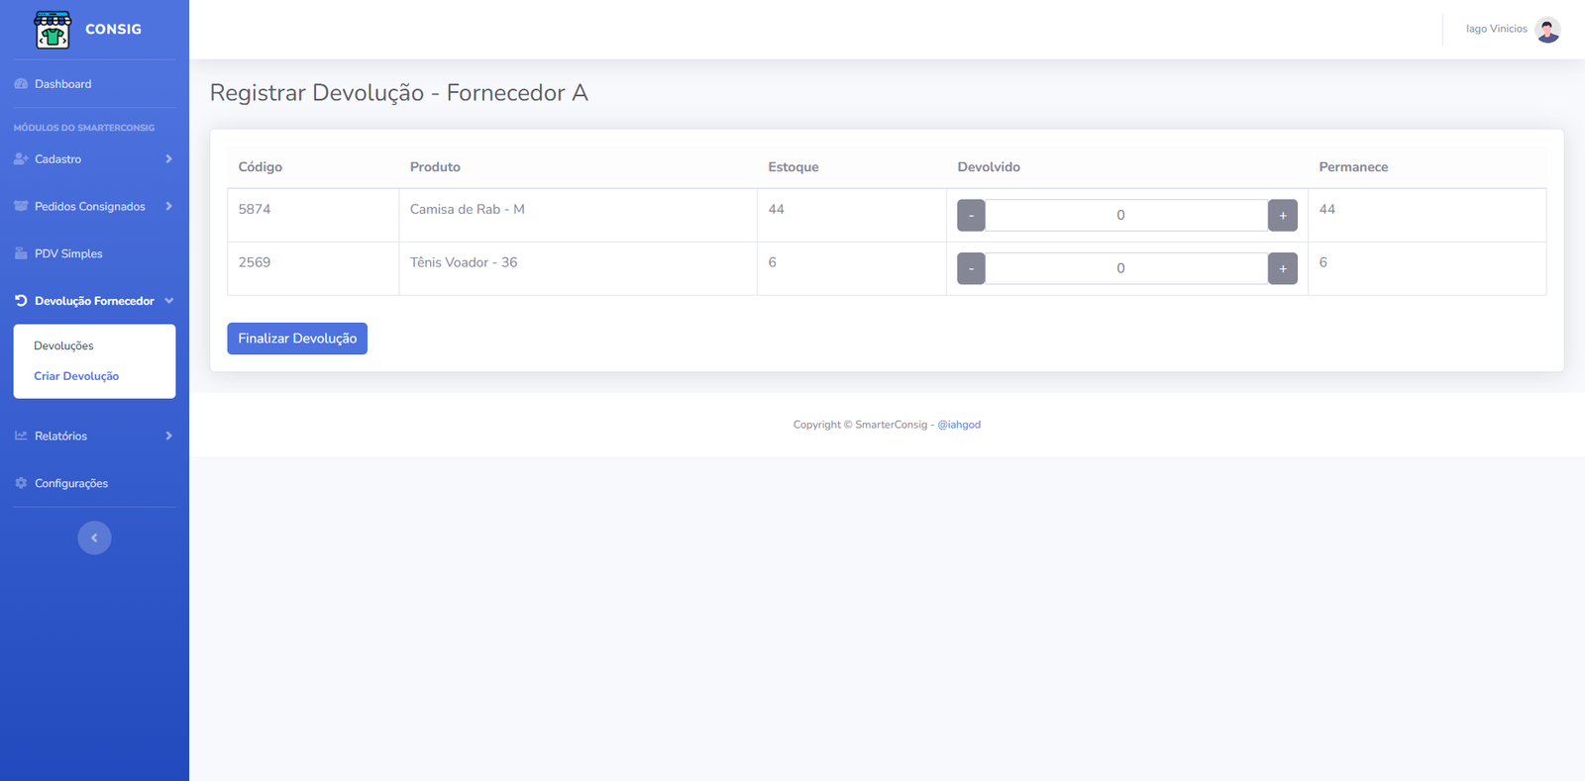
Task: Click the Devolvido input for Camisa de Rab
Action: [x=1125, y=216]
